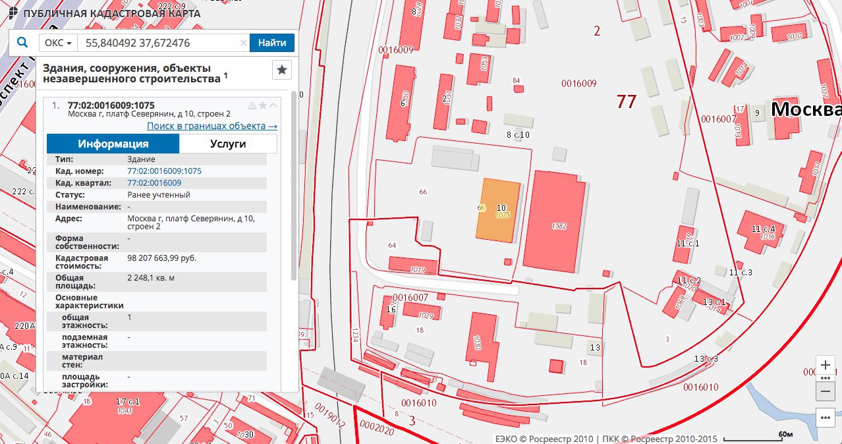The width and height of the screenshot is (842, 444).
Task: Click the warning triangle icon on result
Action: 252,105
